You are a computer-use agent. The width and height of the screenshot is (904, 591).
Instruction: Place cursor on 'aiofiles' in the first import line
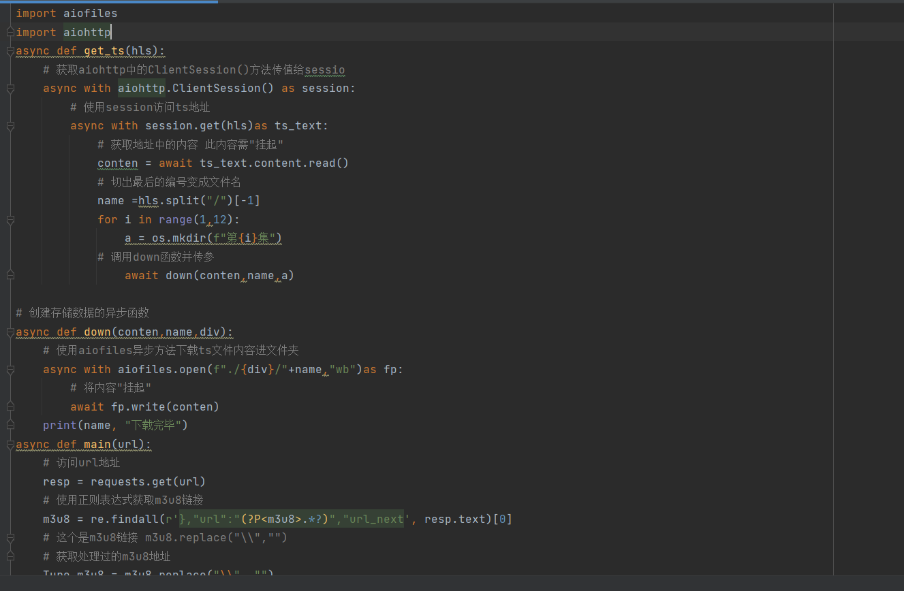90,14
